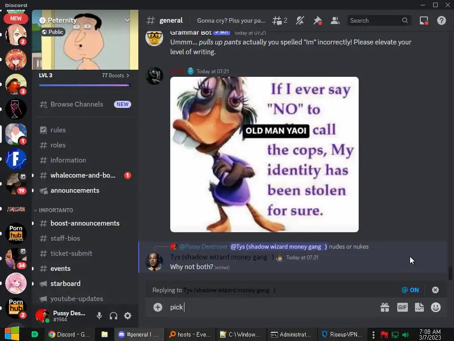The height and width of the screenshot is (341, 454).
Task: Click the @Tys mention in reply
Action: pos(278,247)
